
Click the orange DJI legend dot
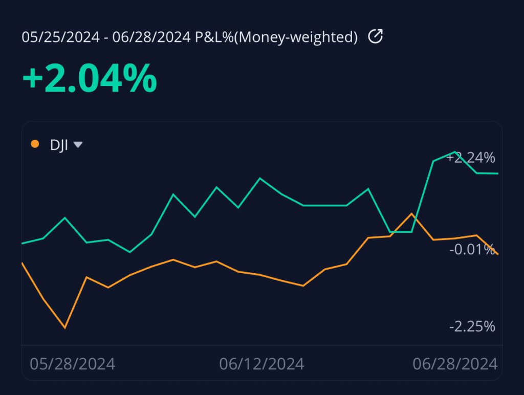coord(35,144)
